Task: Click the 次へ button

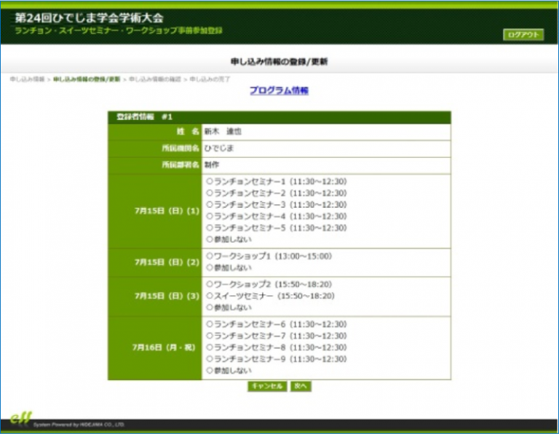Action: click(x=301, y=386)
